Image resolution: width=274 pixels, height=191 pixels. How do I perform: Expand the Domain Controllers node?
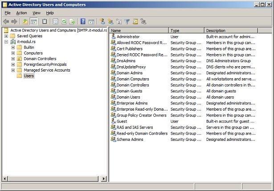13,59
